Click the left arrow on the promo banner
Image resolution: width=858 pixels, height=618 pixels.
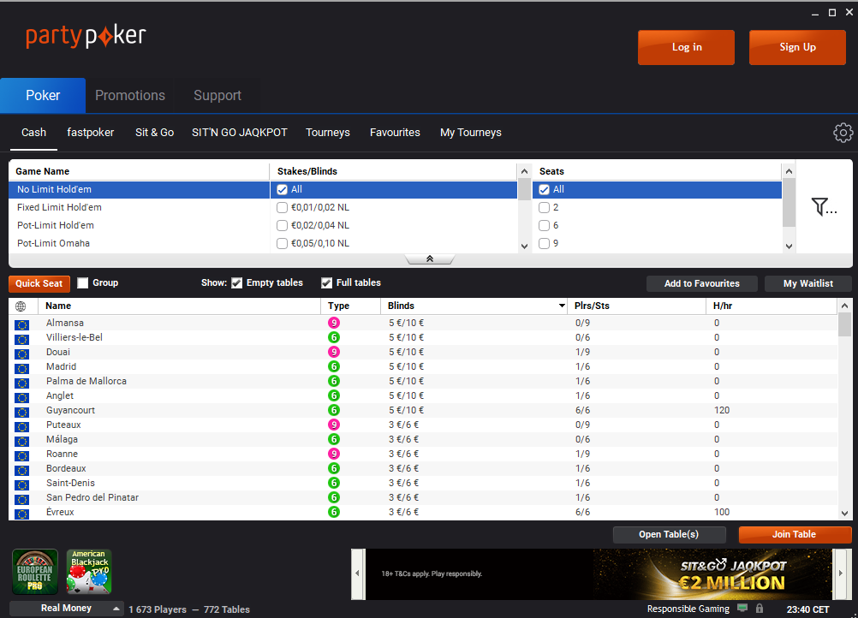(357, 574)
